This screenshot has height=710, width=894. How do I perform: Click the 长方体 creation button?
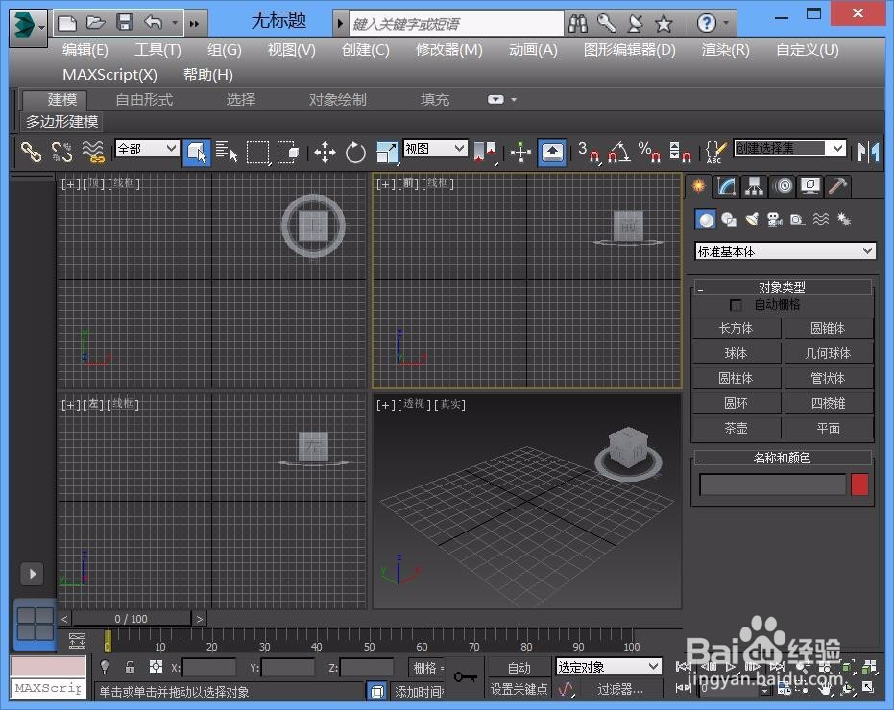(736, 327)
